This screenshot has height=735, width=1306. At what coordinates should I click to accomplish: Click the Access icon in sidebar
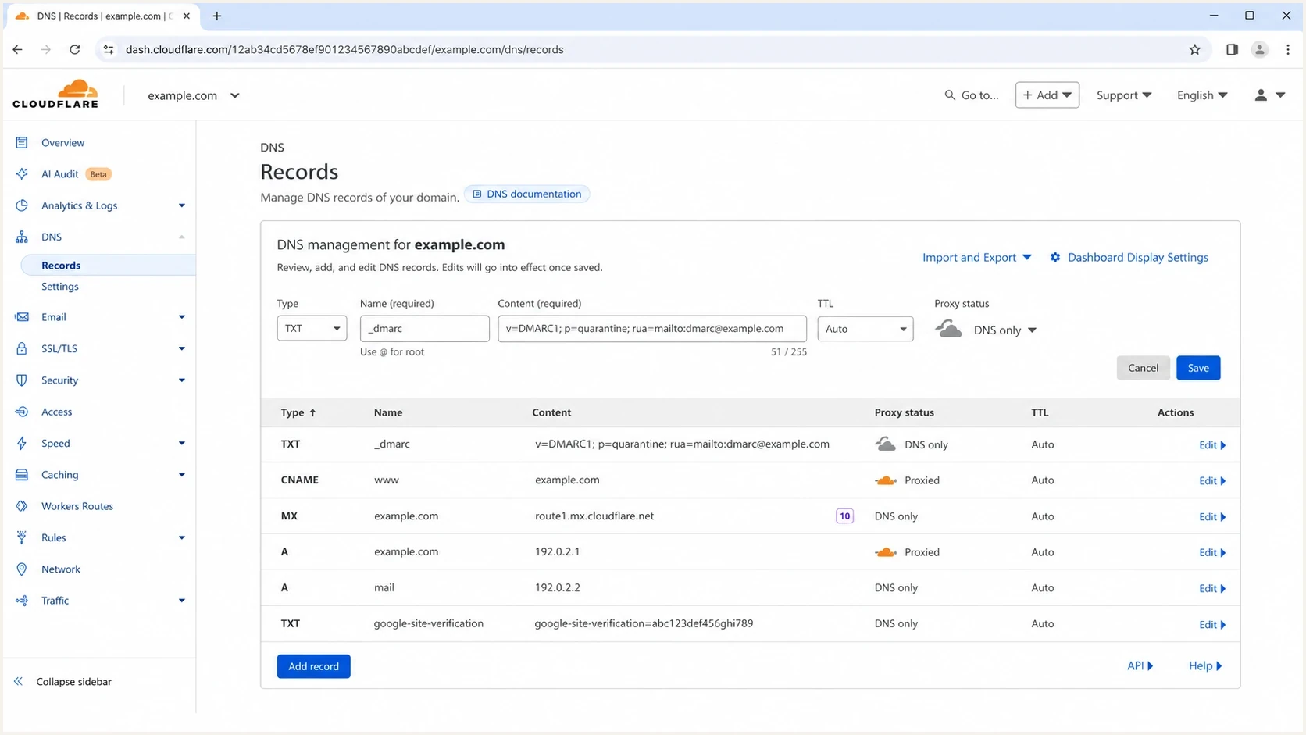click(22, 412)
